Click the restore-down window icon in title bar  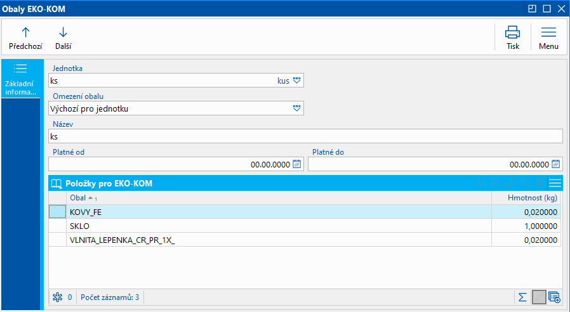[x=532, y=8]
